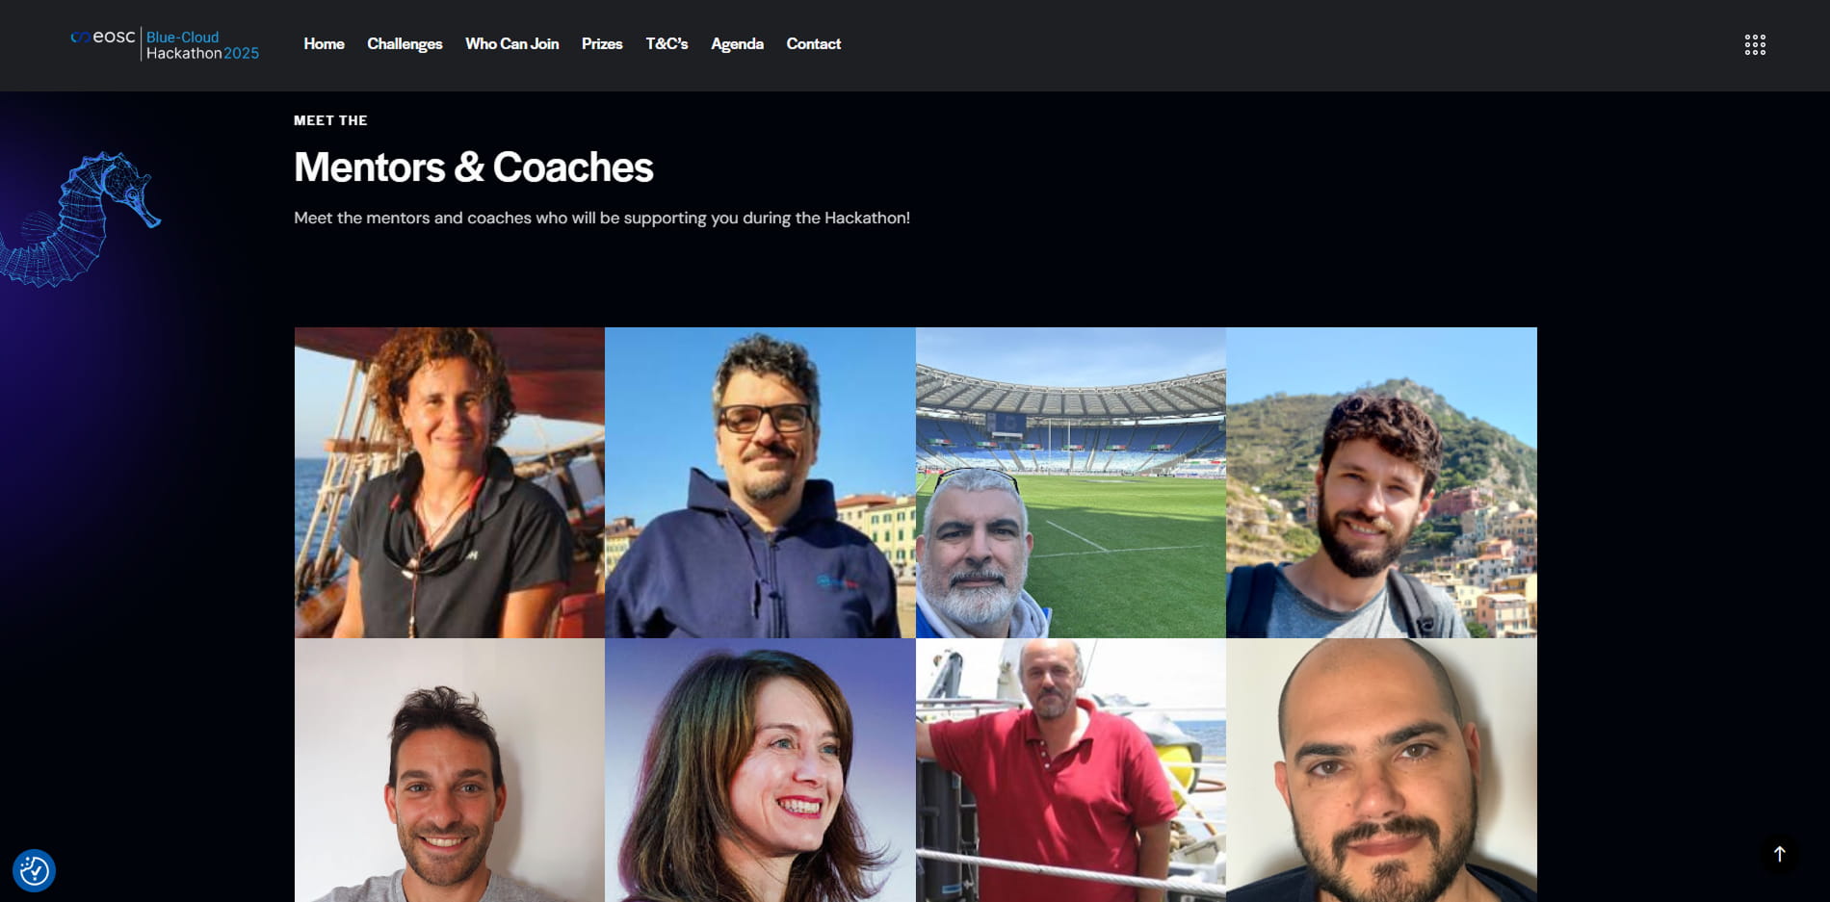Click the scroll-to-top arrow button
1830x902 pixels.
(x=1780, y=854)
